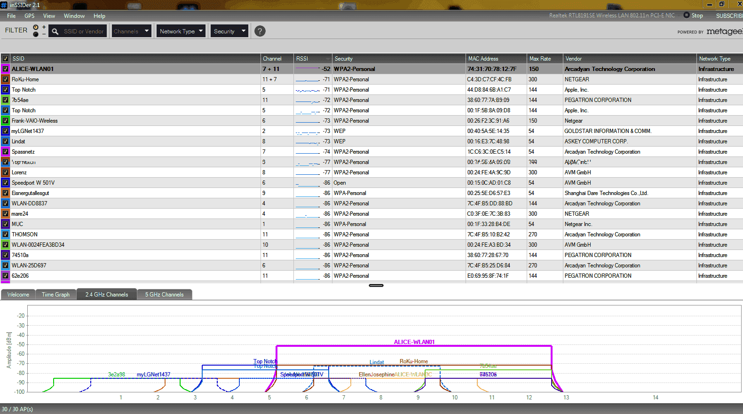Open the Security filter dropdown

[229, 31]
